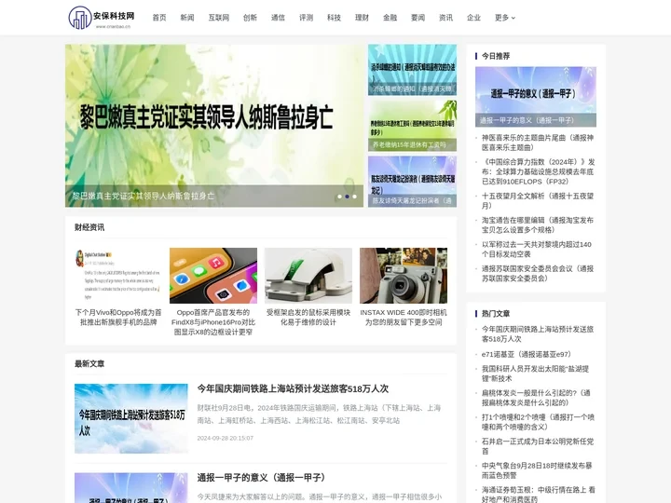Go to the 金融 section

(390, 18)
